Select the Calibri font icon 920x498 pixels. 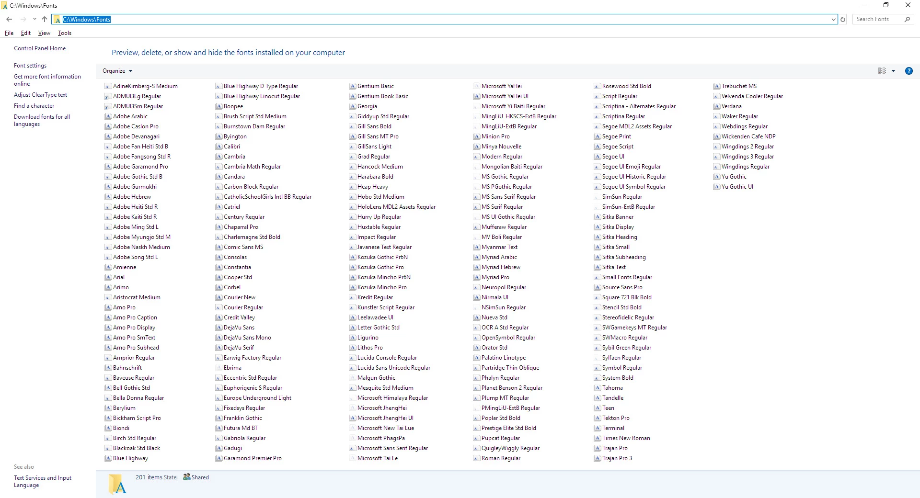219,147
